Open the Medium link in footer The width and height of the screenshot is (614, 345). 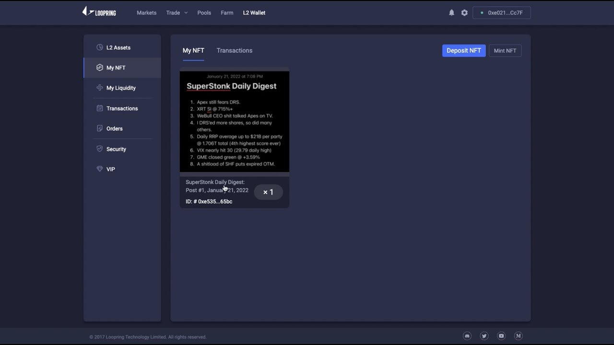[x=518, y=336]
